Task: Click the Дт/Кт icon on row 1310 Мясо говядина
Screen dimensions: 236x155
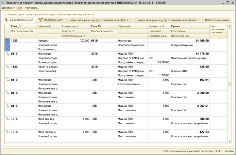Action: (7, 132)
